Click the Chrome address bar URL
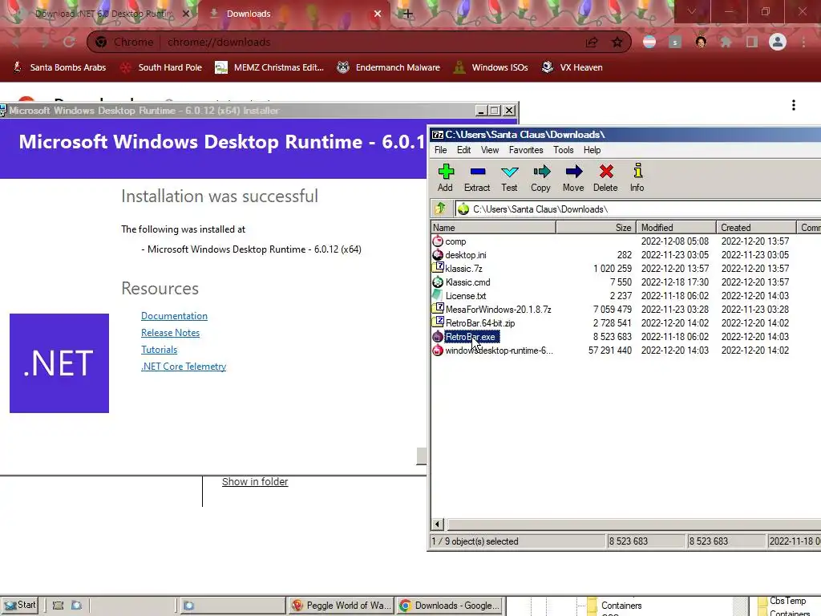 point(219,42)
